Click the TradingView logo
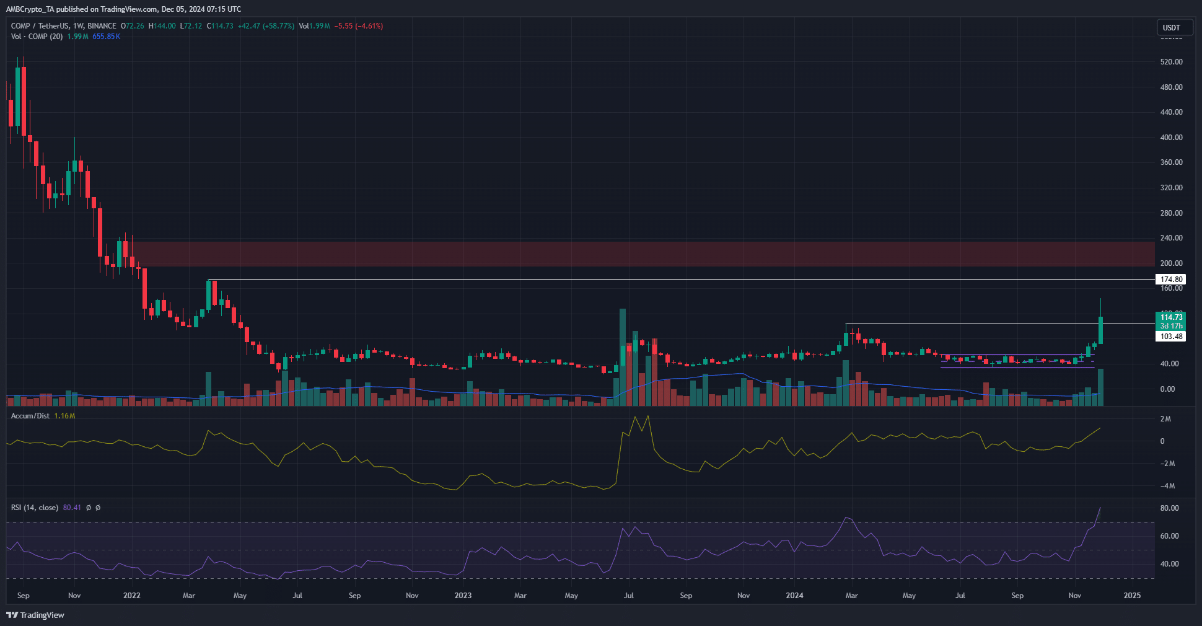The height and width of the screenshot is (626, 1202). click(35, 615)
